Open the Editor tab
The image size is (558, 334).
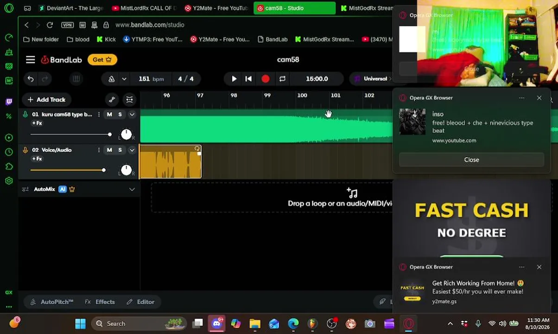coord(140,302)
